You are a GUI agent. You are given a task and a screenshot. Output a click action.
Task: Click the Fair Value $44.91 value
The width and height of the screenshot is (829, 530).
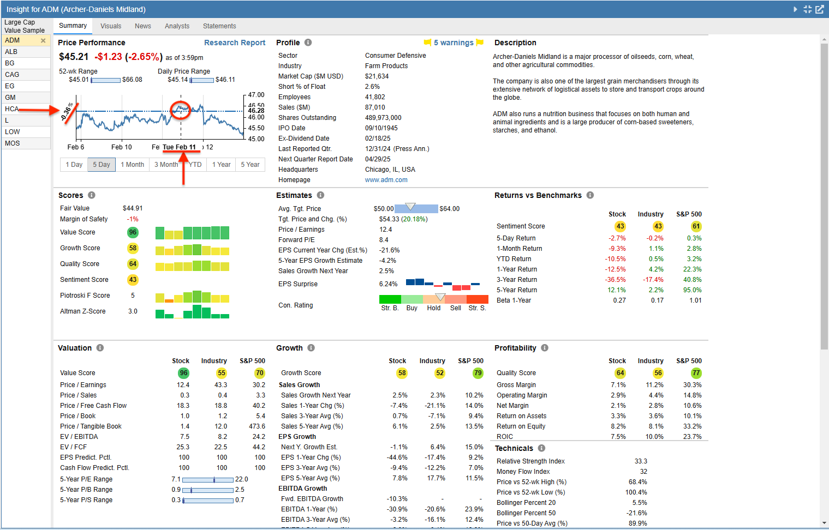pos(133,208)
